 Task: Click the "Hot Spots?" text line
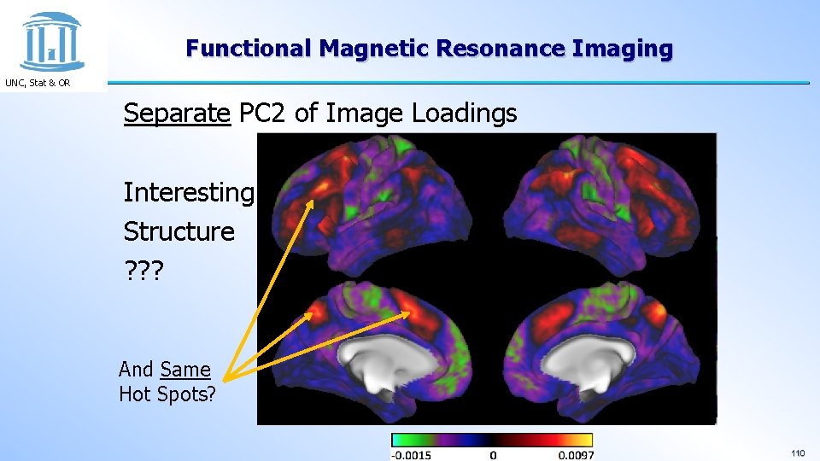point(167,394)
